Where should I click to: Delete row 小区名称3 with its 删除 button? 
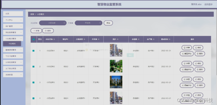(x=200, y=85)
